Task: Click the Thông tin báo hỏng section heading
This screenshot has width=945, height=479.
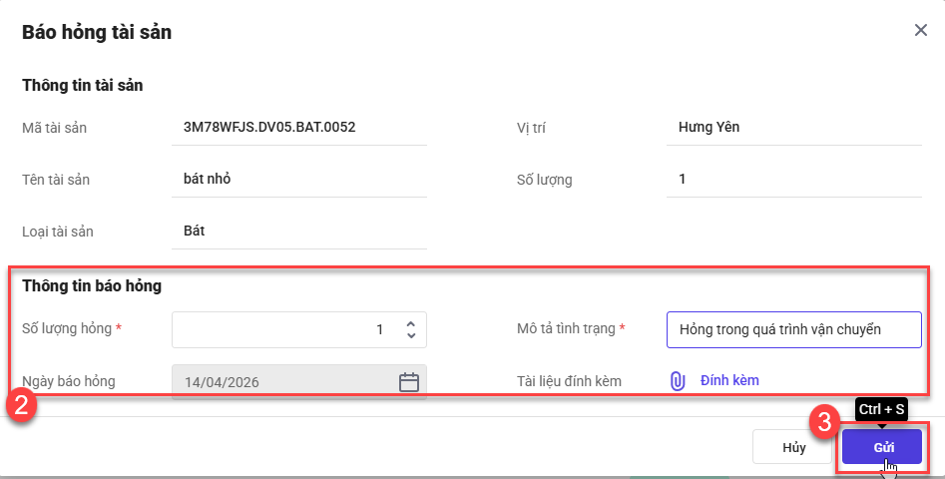Action: point(92,285)
